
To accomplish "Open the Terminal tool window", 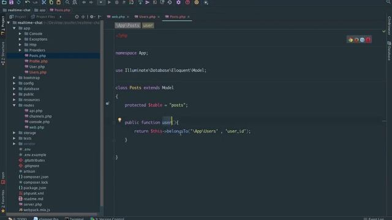I will click(74, 219).
